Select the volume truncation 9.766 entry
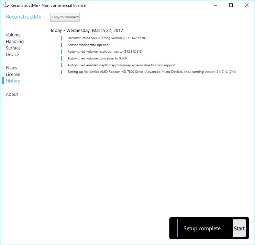The image size is (255, 245). click(97, 58)
